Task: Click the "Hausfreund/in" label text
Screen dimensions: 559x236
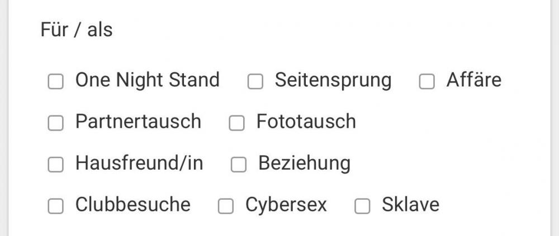Action: click(139, 163)
